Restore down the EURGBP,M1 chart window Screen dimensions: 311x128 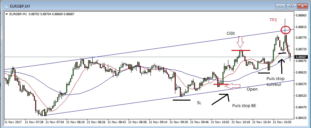(292, 6)
